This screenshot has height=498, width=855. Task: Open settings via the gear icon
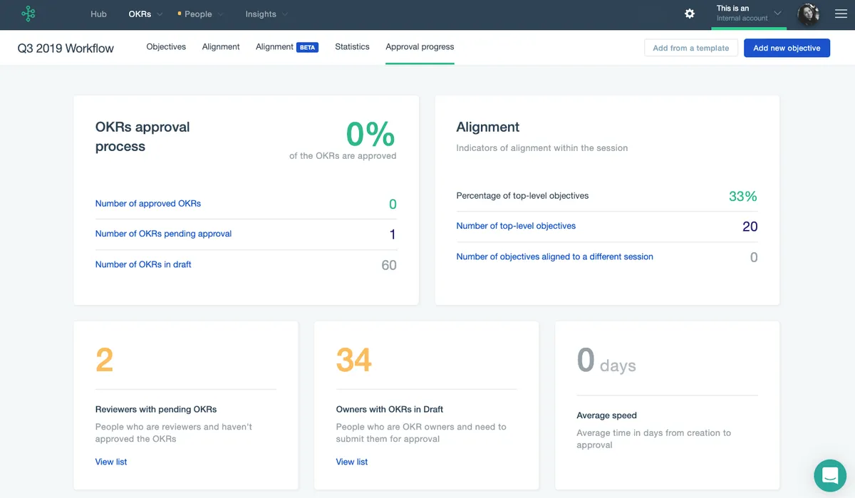click(x=689, y=14)
